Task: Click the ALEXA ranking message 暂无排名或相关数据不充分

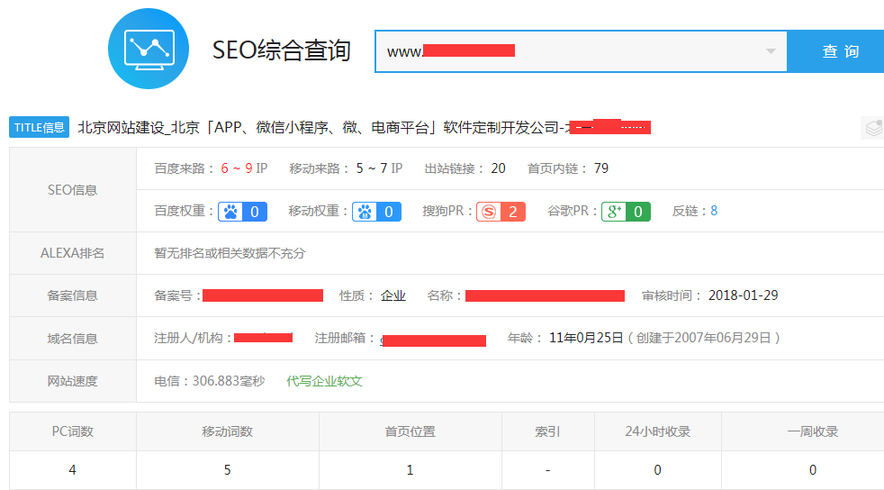Action: click(x=230, y=253)
